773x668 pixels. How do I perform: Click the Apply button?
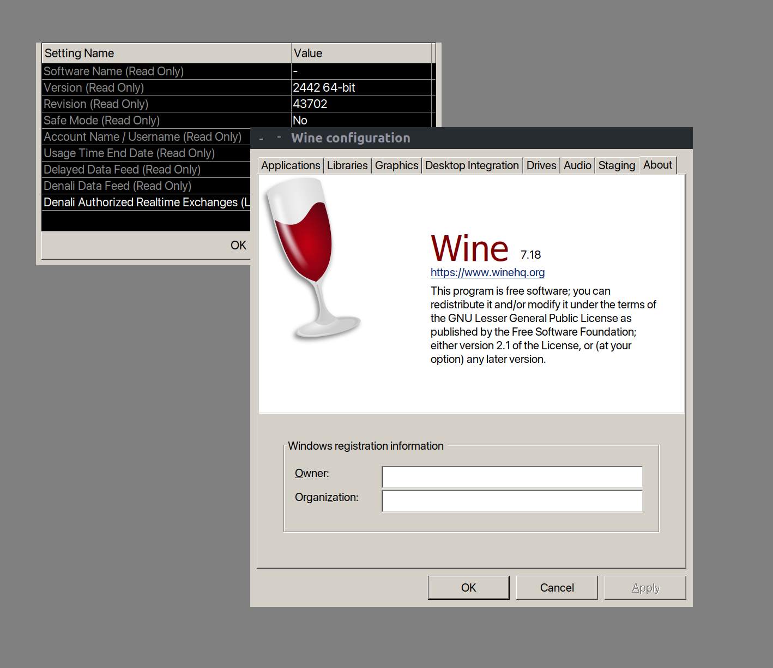[x=645, y=588]
